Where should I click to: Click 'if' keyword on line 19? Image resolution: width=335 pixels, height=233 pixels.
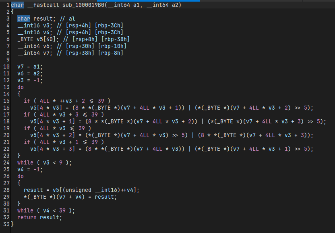[27, 128]
